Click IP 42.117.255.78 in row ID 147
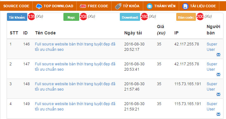Viewport: 226px width, 119px height. coord(187,64)
